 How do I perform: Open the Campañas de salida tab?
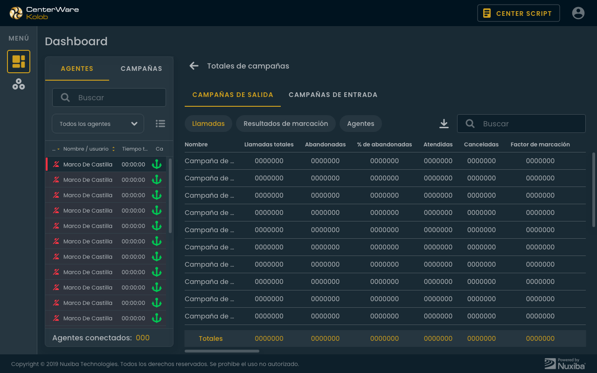[233, 95]
